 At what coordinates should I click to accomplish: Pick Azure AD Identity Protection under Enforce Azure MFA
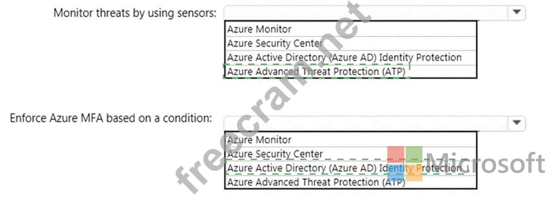coord(344,168)
